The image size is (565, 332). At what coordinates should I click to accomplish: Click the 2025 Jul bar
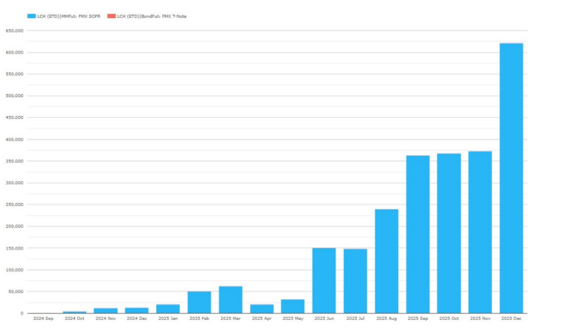tap(355, 281)
